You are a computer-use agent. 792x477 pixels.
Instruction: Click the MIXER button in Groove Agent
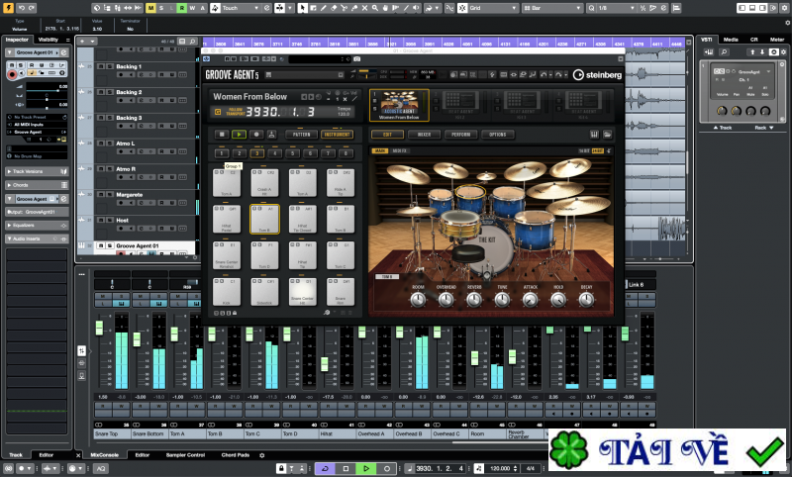[423, 134]
